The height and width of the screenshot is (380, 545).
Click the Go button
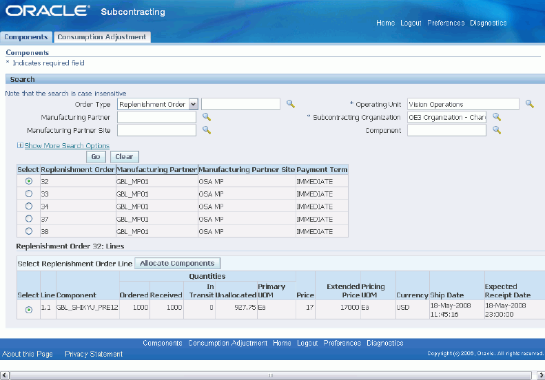point(96,157)
